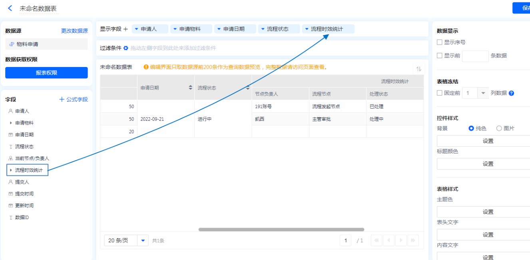Select the 图片 background radio button
Screen dimensions: 530x260
point(499,128)
